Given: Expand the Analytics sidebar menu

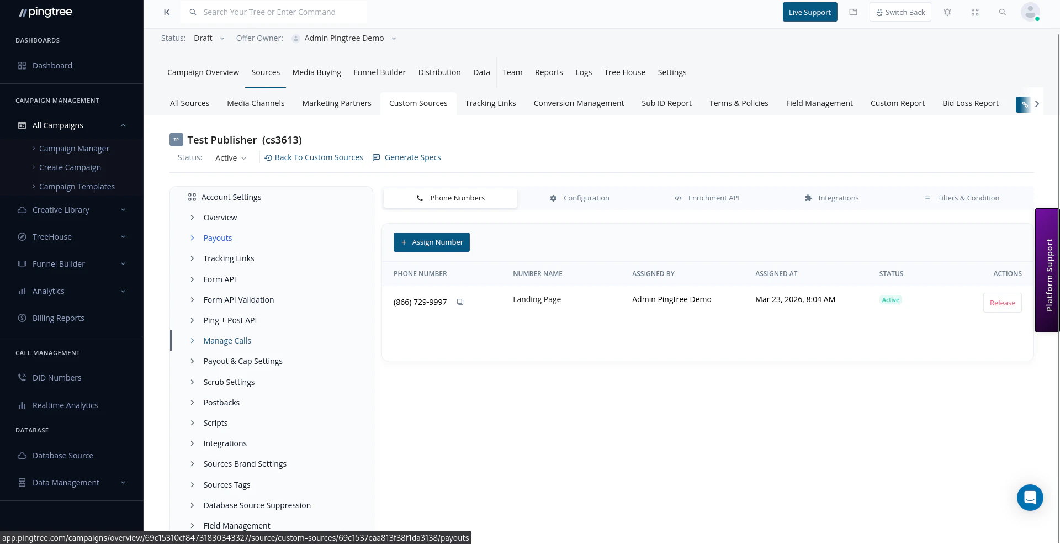Looking at the screenshot, I should [123, 291].
